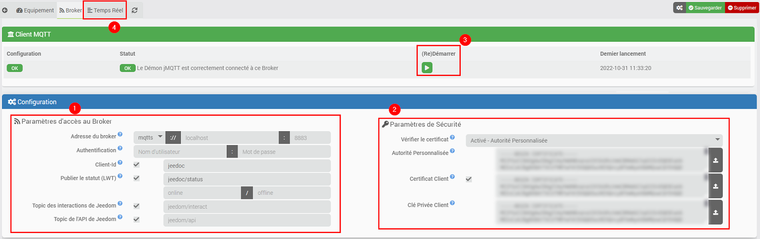This screenshot has height=239, width=760.
Task: Open Vérifier le certificat dropdown
Action: pos(594,140)
